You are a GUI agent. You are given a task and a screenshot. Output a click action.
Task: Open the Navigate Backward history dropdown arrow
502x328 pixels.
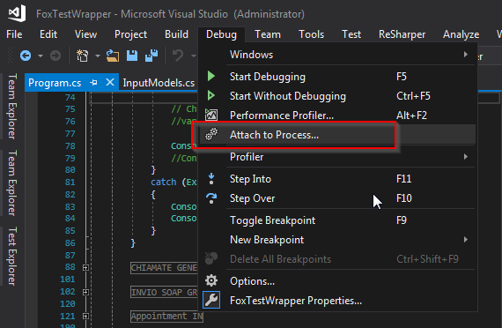tap(41, 56)
